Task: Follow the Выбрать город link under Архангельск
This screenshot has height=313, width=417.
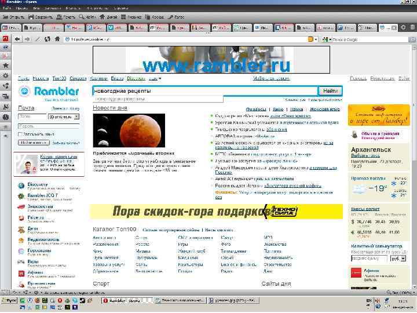Action: pos(365,155)
